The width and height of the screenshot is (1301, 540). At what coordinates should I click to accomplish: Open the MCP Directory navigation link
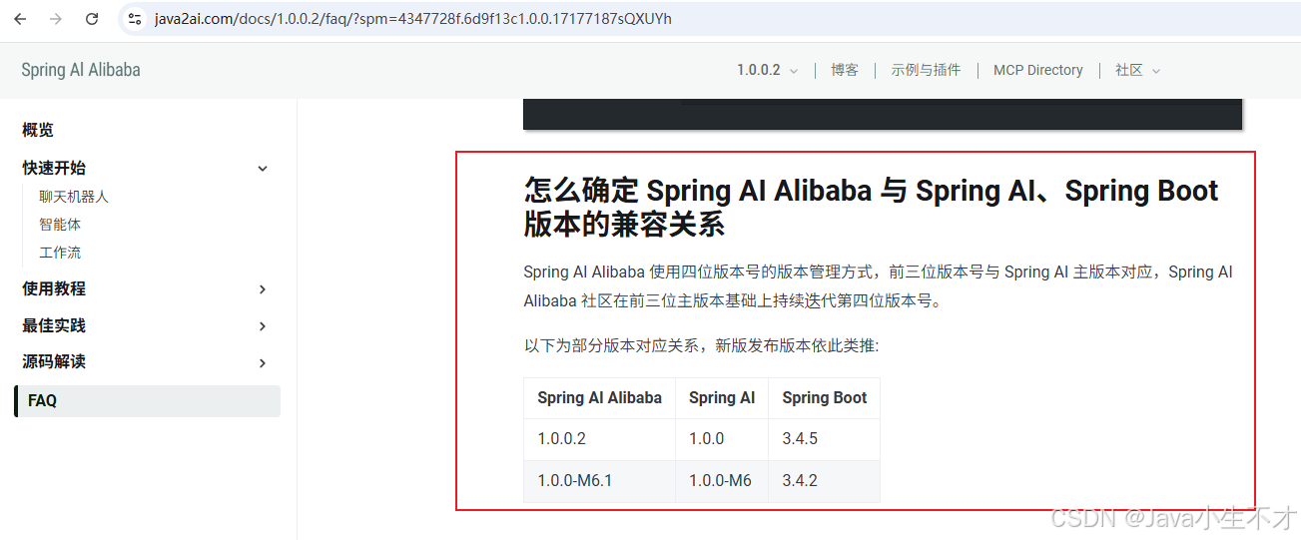coord(1037,70)
